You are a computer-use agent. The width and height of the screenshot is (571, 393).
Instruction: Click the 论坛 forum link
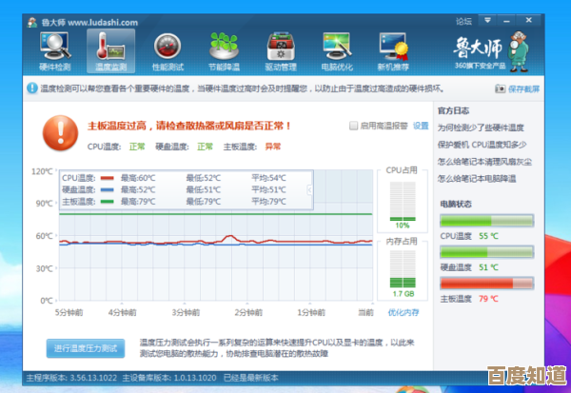point(463,21)
